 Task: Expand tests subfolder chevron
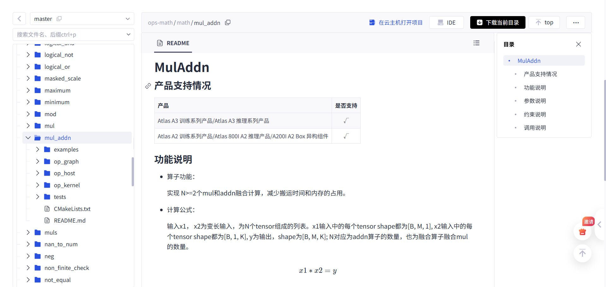[38, 197]
